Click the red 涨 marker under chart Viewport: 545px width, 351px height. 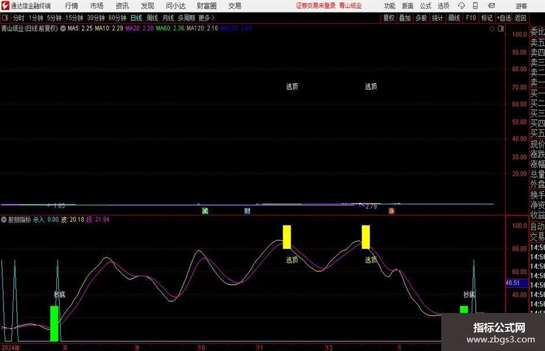point(392,211)
